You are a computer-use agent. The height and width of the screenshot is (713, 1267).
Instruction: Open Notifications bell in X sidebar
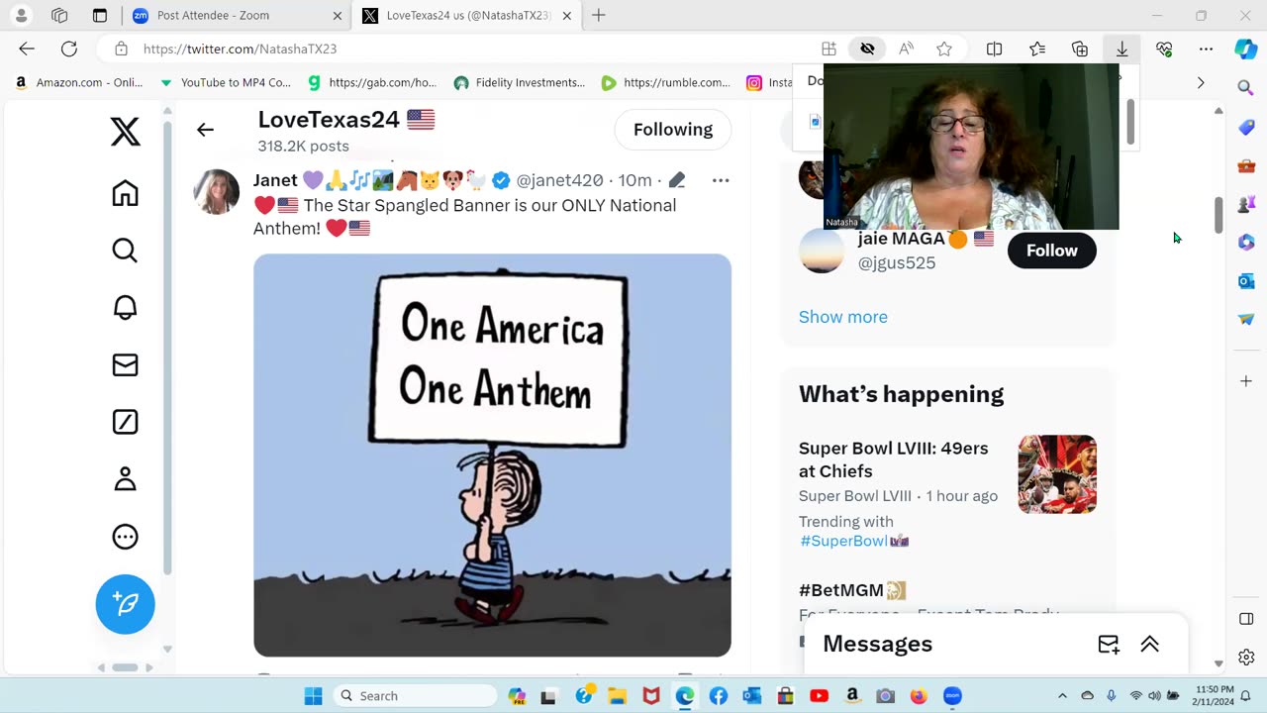point(125,308)
